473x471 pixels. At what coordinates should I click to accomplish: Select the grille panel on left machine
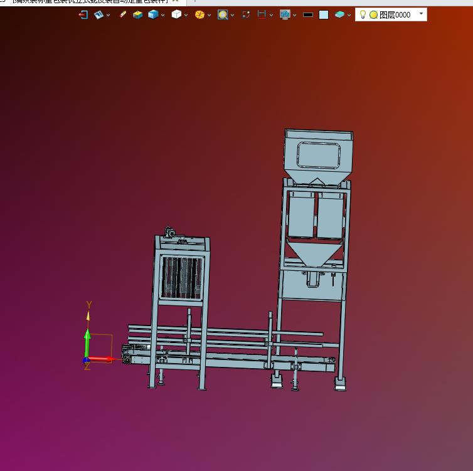(x=181, y=278)
